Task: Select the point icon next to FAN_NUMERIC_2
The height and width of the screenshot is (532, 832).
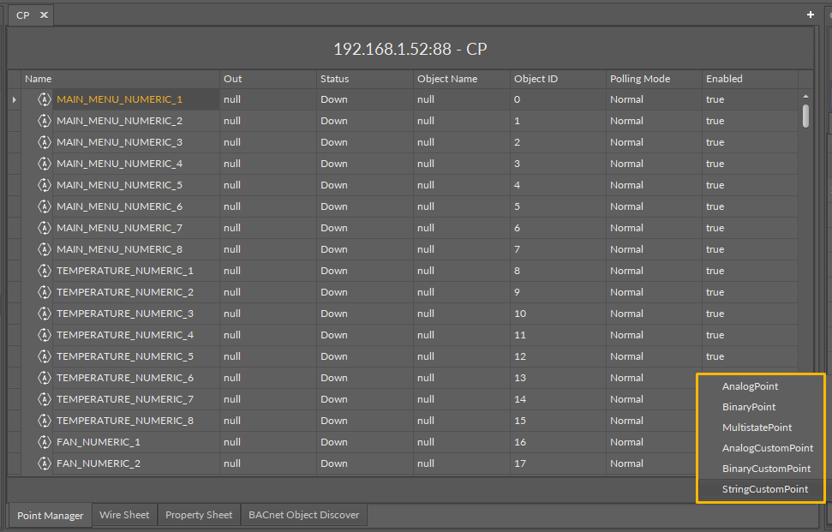Action: [x=45, y=463]
